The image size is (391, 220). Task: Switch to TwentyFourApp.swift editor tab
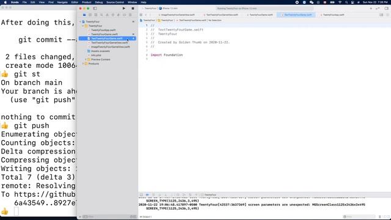click(333, 15)
